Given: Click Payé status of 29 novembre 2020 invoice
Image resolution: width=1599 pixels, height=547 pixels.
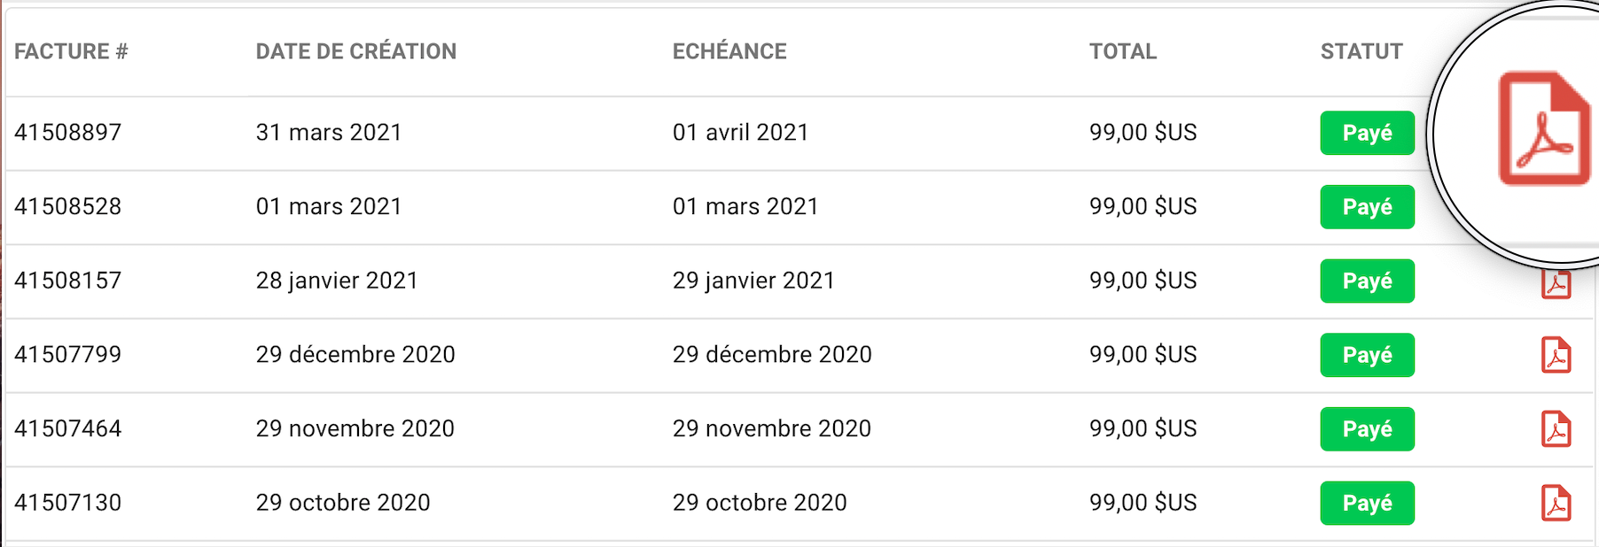Looking at the screenshot, I should click(1367, 429).
